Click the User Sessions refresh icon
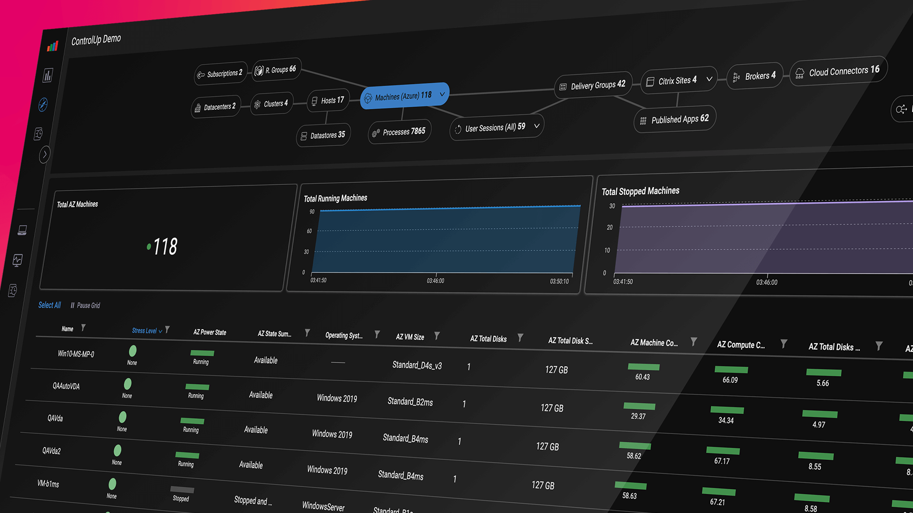The image size is (913, 513). pyautogui.click(x=458, y=130)
